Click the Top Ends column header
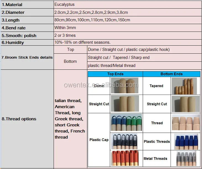Screen dimensions: 202x169 point(115,74)
